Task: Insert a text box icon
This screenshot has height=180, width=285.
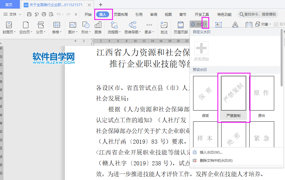Action: coord(218,25)
